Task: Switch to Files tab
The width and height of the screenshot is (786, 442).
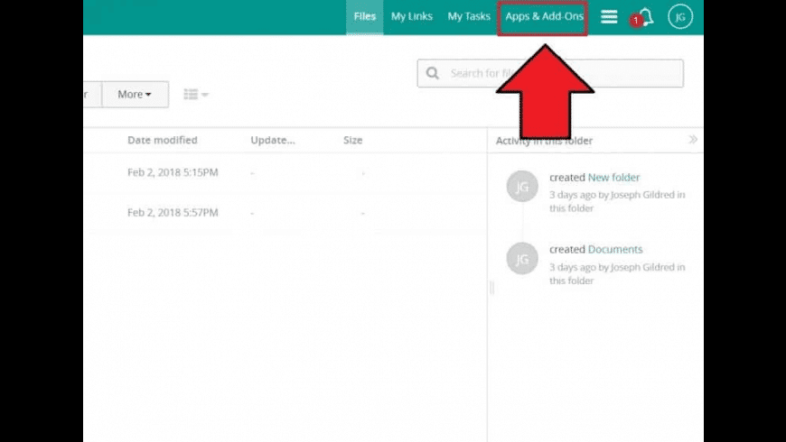Action: (x=364, y=16)
